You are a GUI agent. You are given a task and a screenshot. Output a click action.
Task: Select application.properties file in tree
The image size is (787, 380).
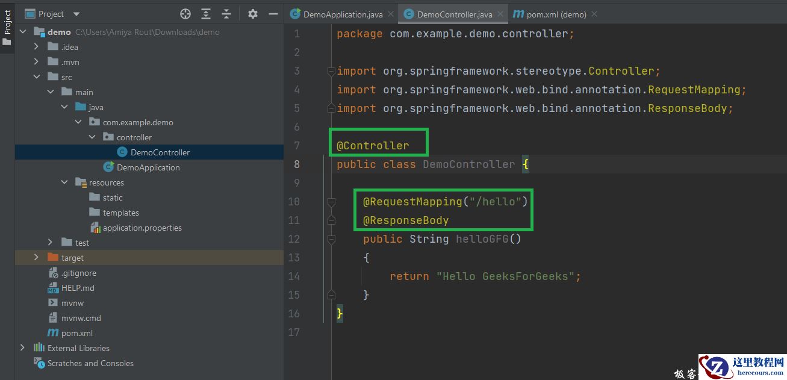[x=142, y=228]
